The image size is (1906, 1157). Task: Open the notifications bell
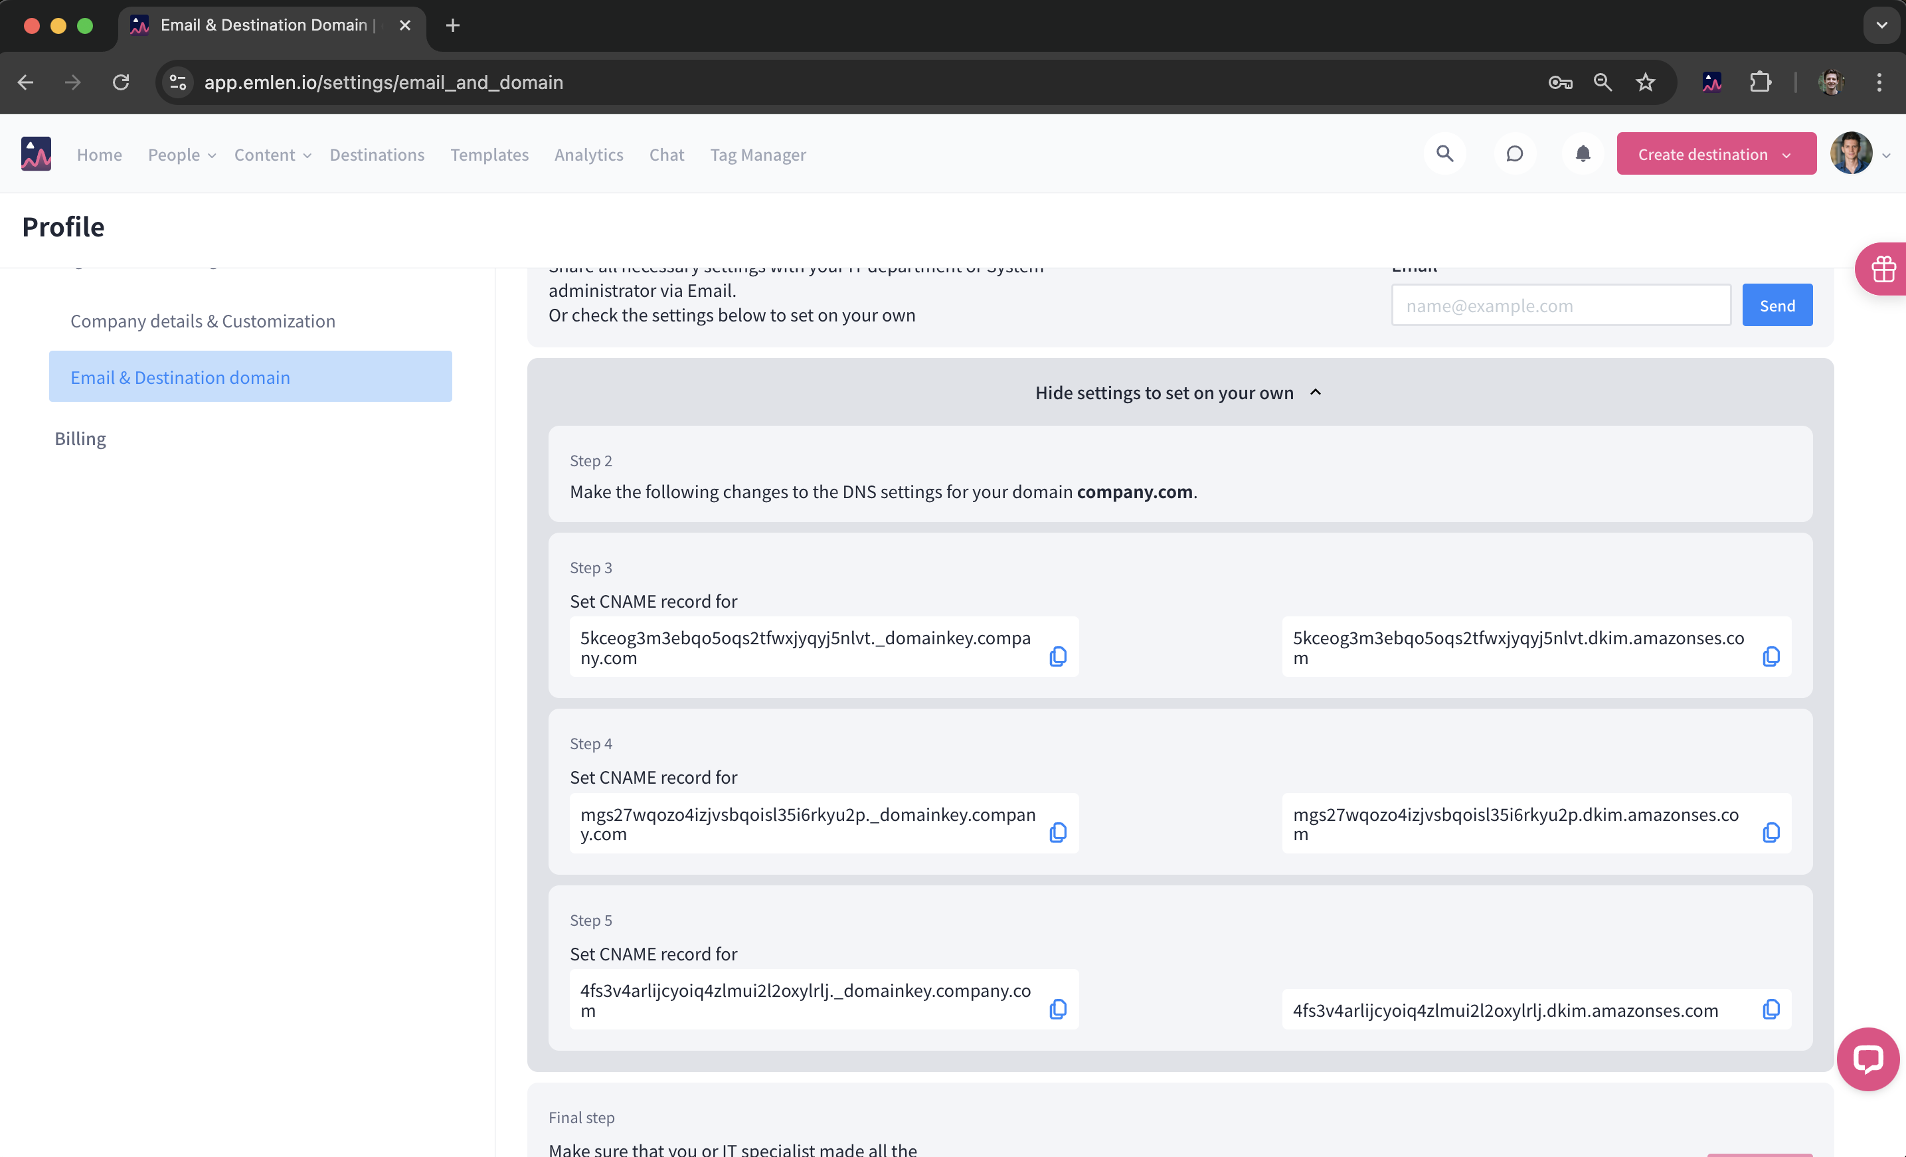[x=1583, y=154]
